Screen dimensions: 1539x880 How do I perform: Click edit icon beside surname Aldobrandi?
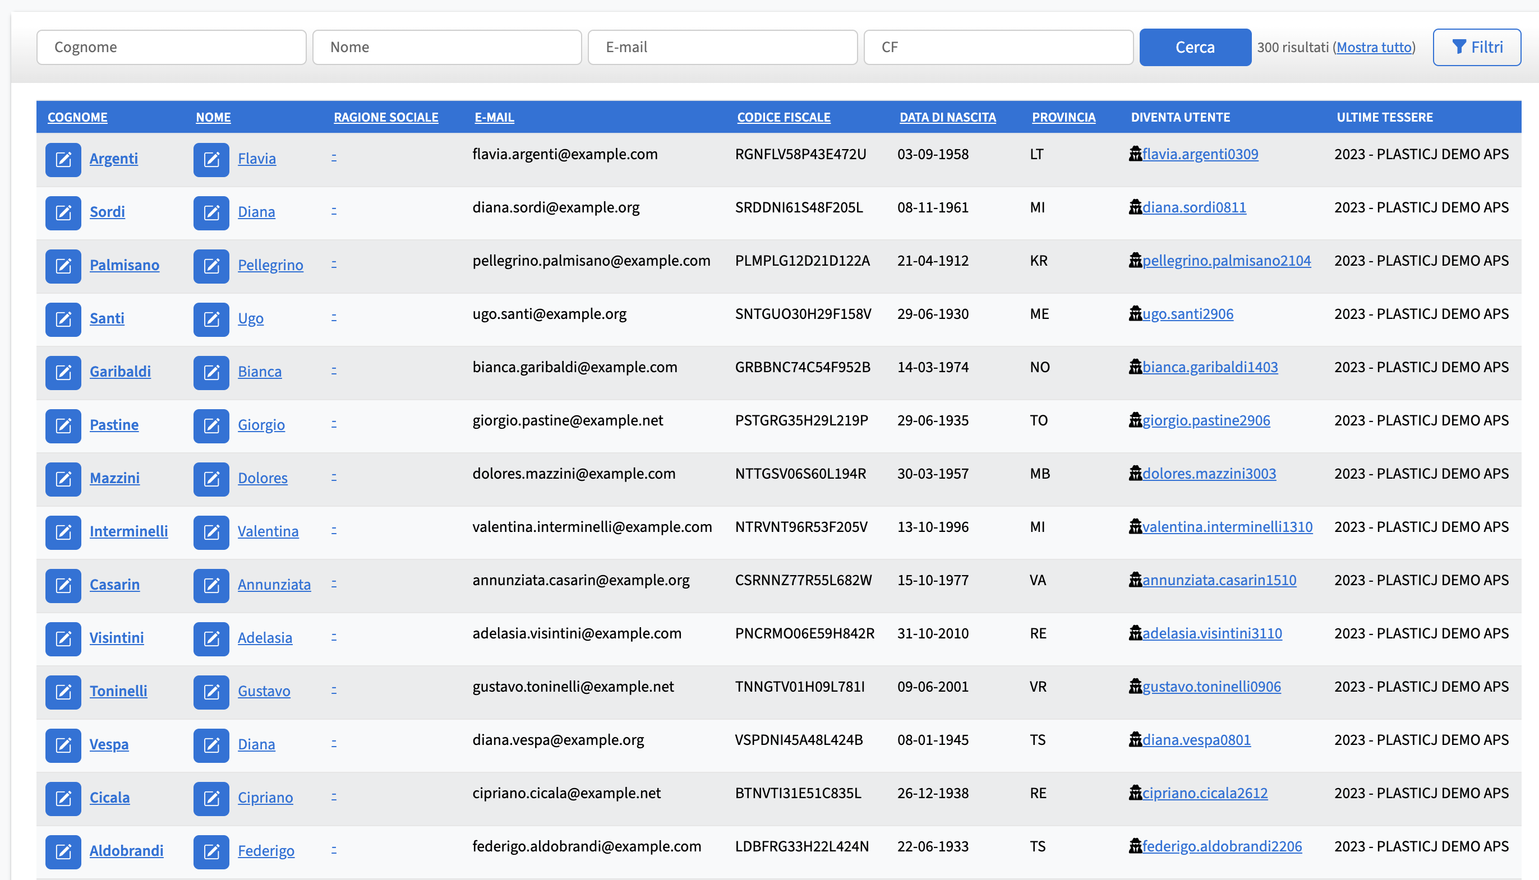(x=63, y=851)
